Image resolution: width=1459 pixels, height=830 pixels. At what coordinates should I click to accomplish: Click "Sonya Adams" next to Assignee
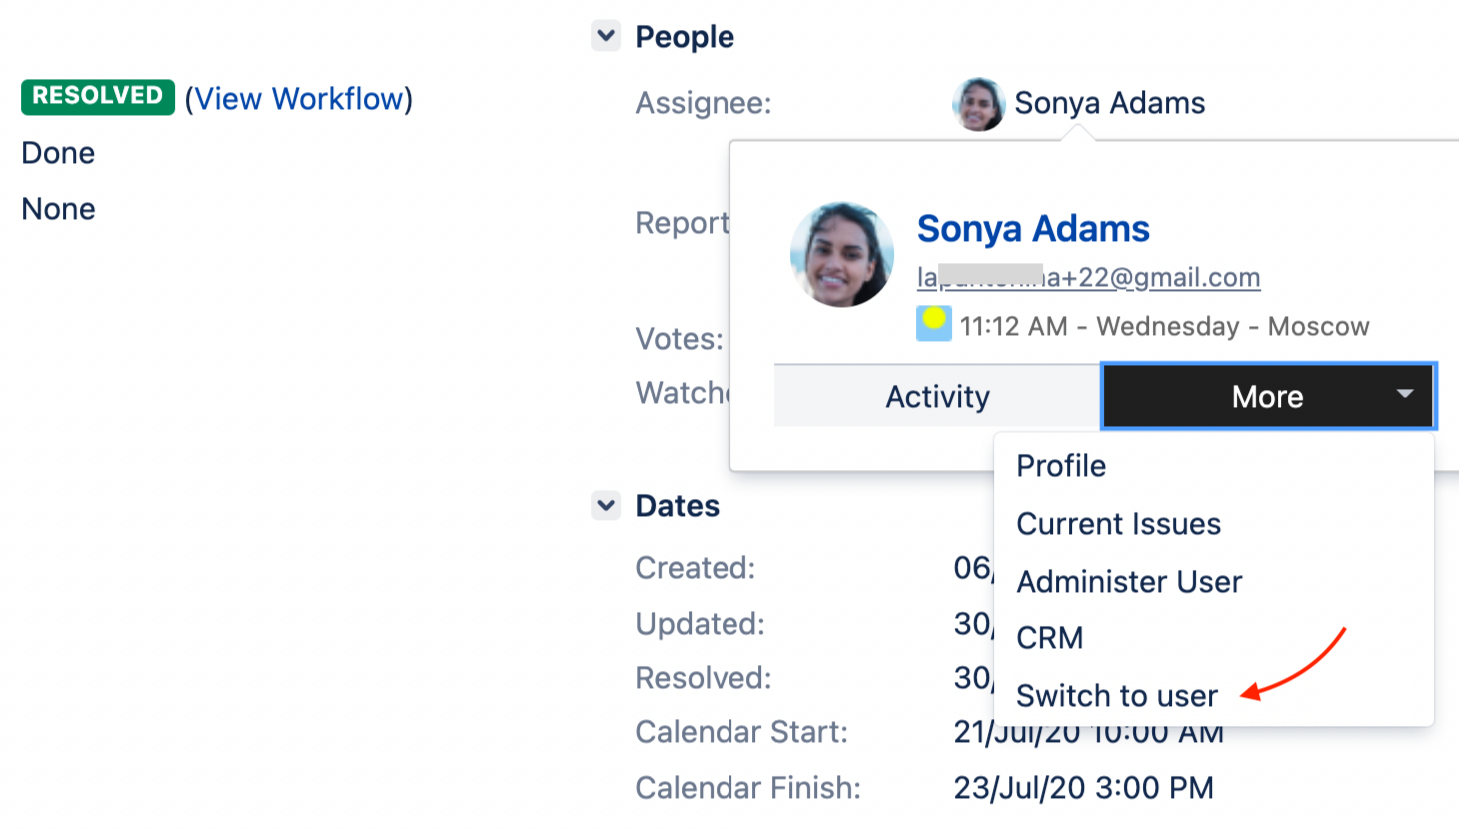(1110, 102)
